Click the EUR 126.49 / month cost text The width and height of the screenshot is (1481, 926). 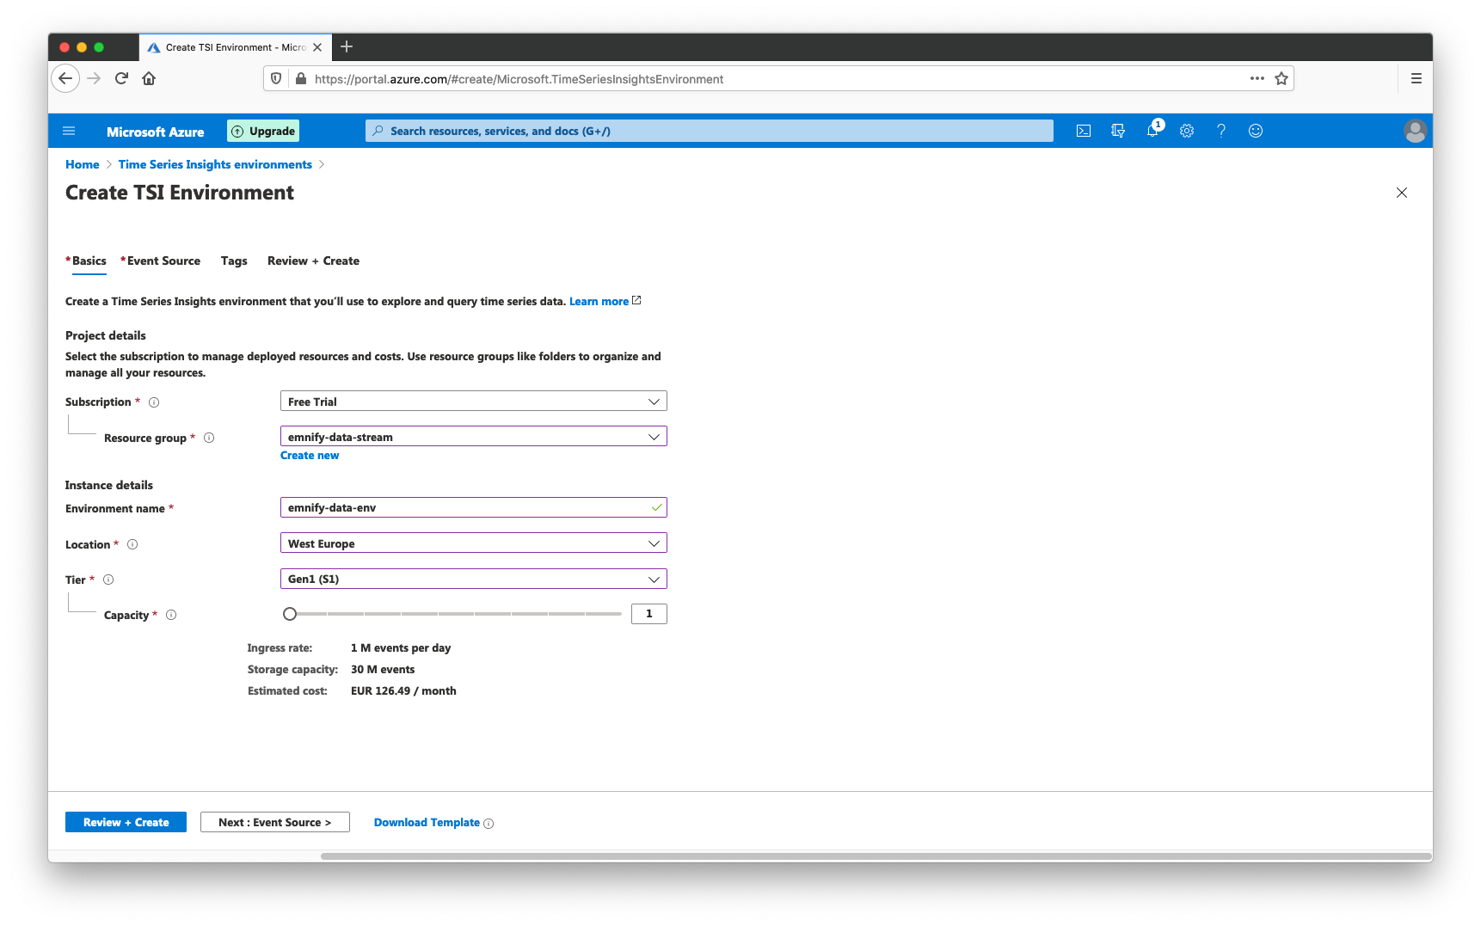403,690
